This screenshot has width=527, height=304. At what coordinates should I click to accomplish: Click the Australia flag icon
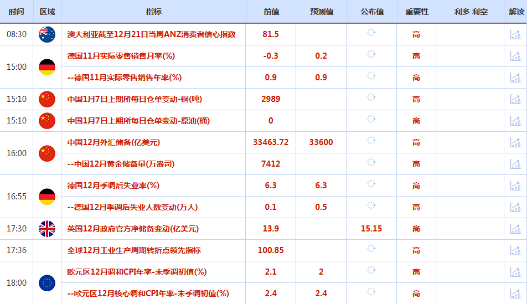(47, 34)
